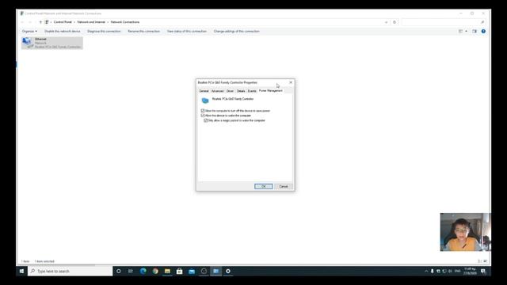Image resolution: width=507 pixels, height=285 pixels.
Task: Select the Ethernet adapter icon
Action: pyautogui.click(x=28, y=42)
